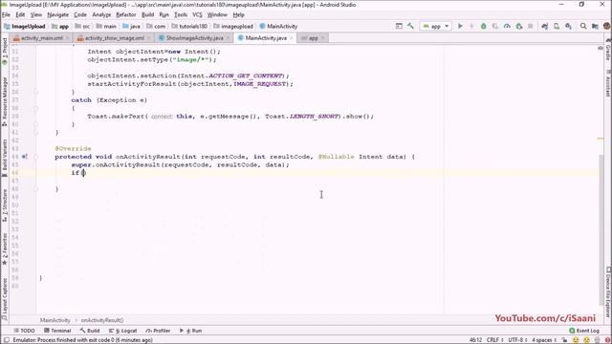Click the imageupload navigation bar folder
612x344 pixels.
[x=233, y=26]
